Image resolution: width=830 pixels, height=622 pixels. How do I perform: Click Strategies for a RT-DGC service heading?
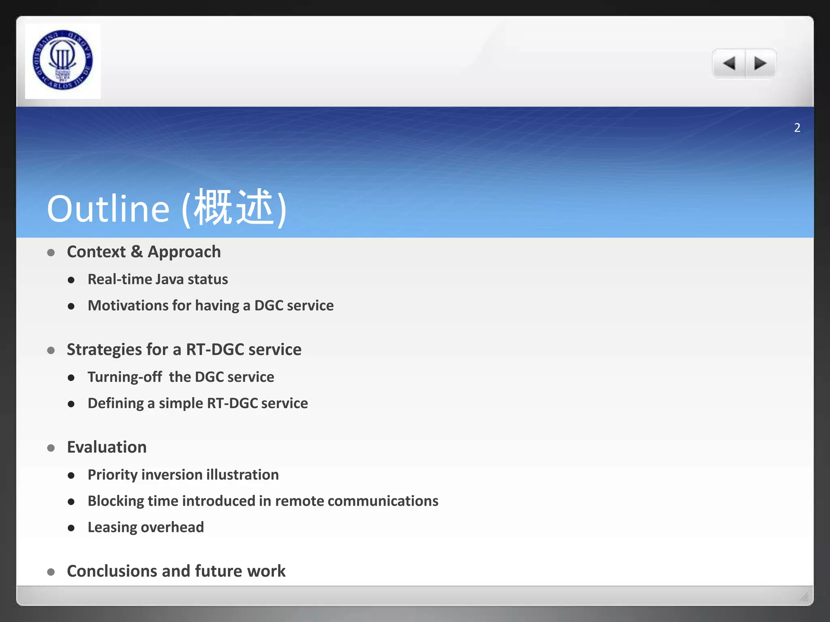coord(184,349)
